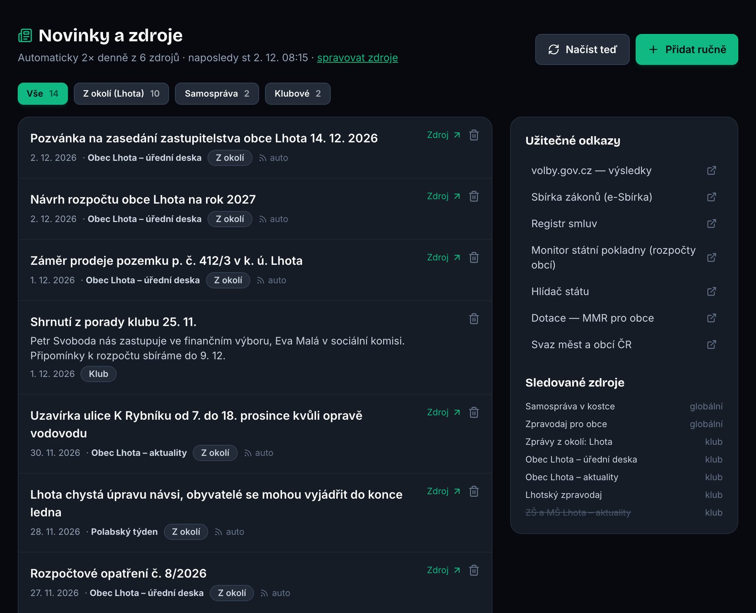This screenshot has width=756, height=613.
Task: Open Zdroj link for Lhota chystá úpravu návsi
Action: [x=443, y=491]
